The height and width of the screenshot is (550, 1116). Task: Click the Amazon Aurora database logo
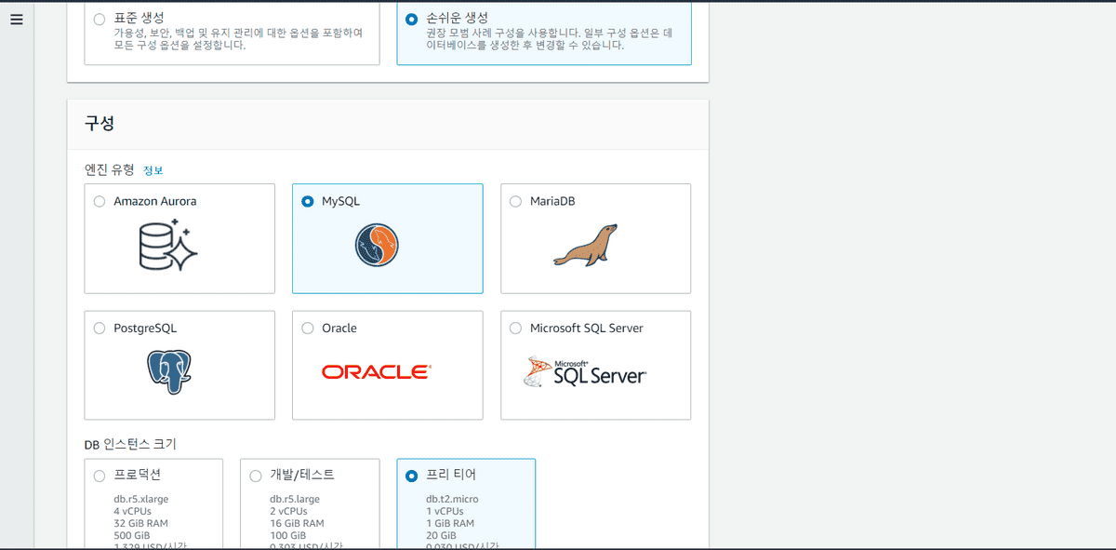pyautogui.click(x=168, y=247)
